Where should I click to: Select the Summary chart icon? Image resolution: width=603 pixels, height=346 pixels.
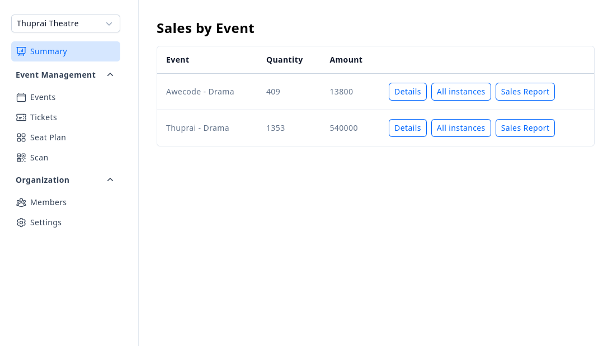[x=21, y=51]
